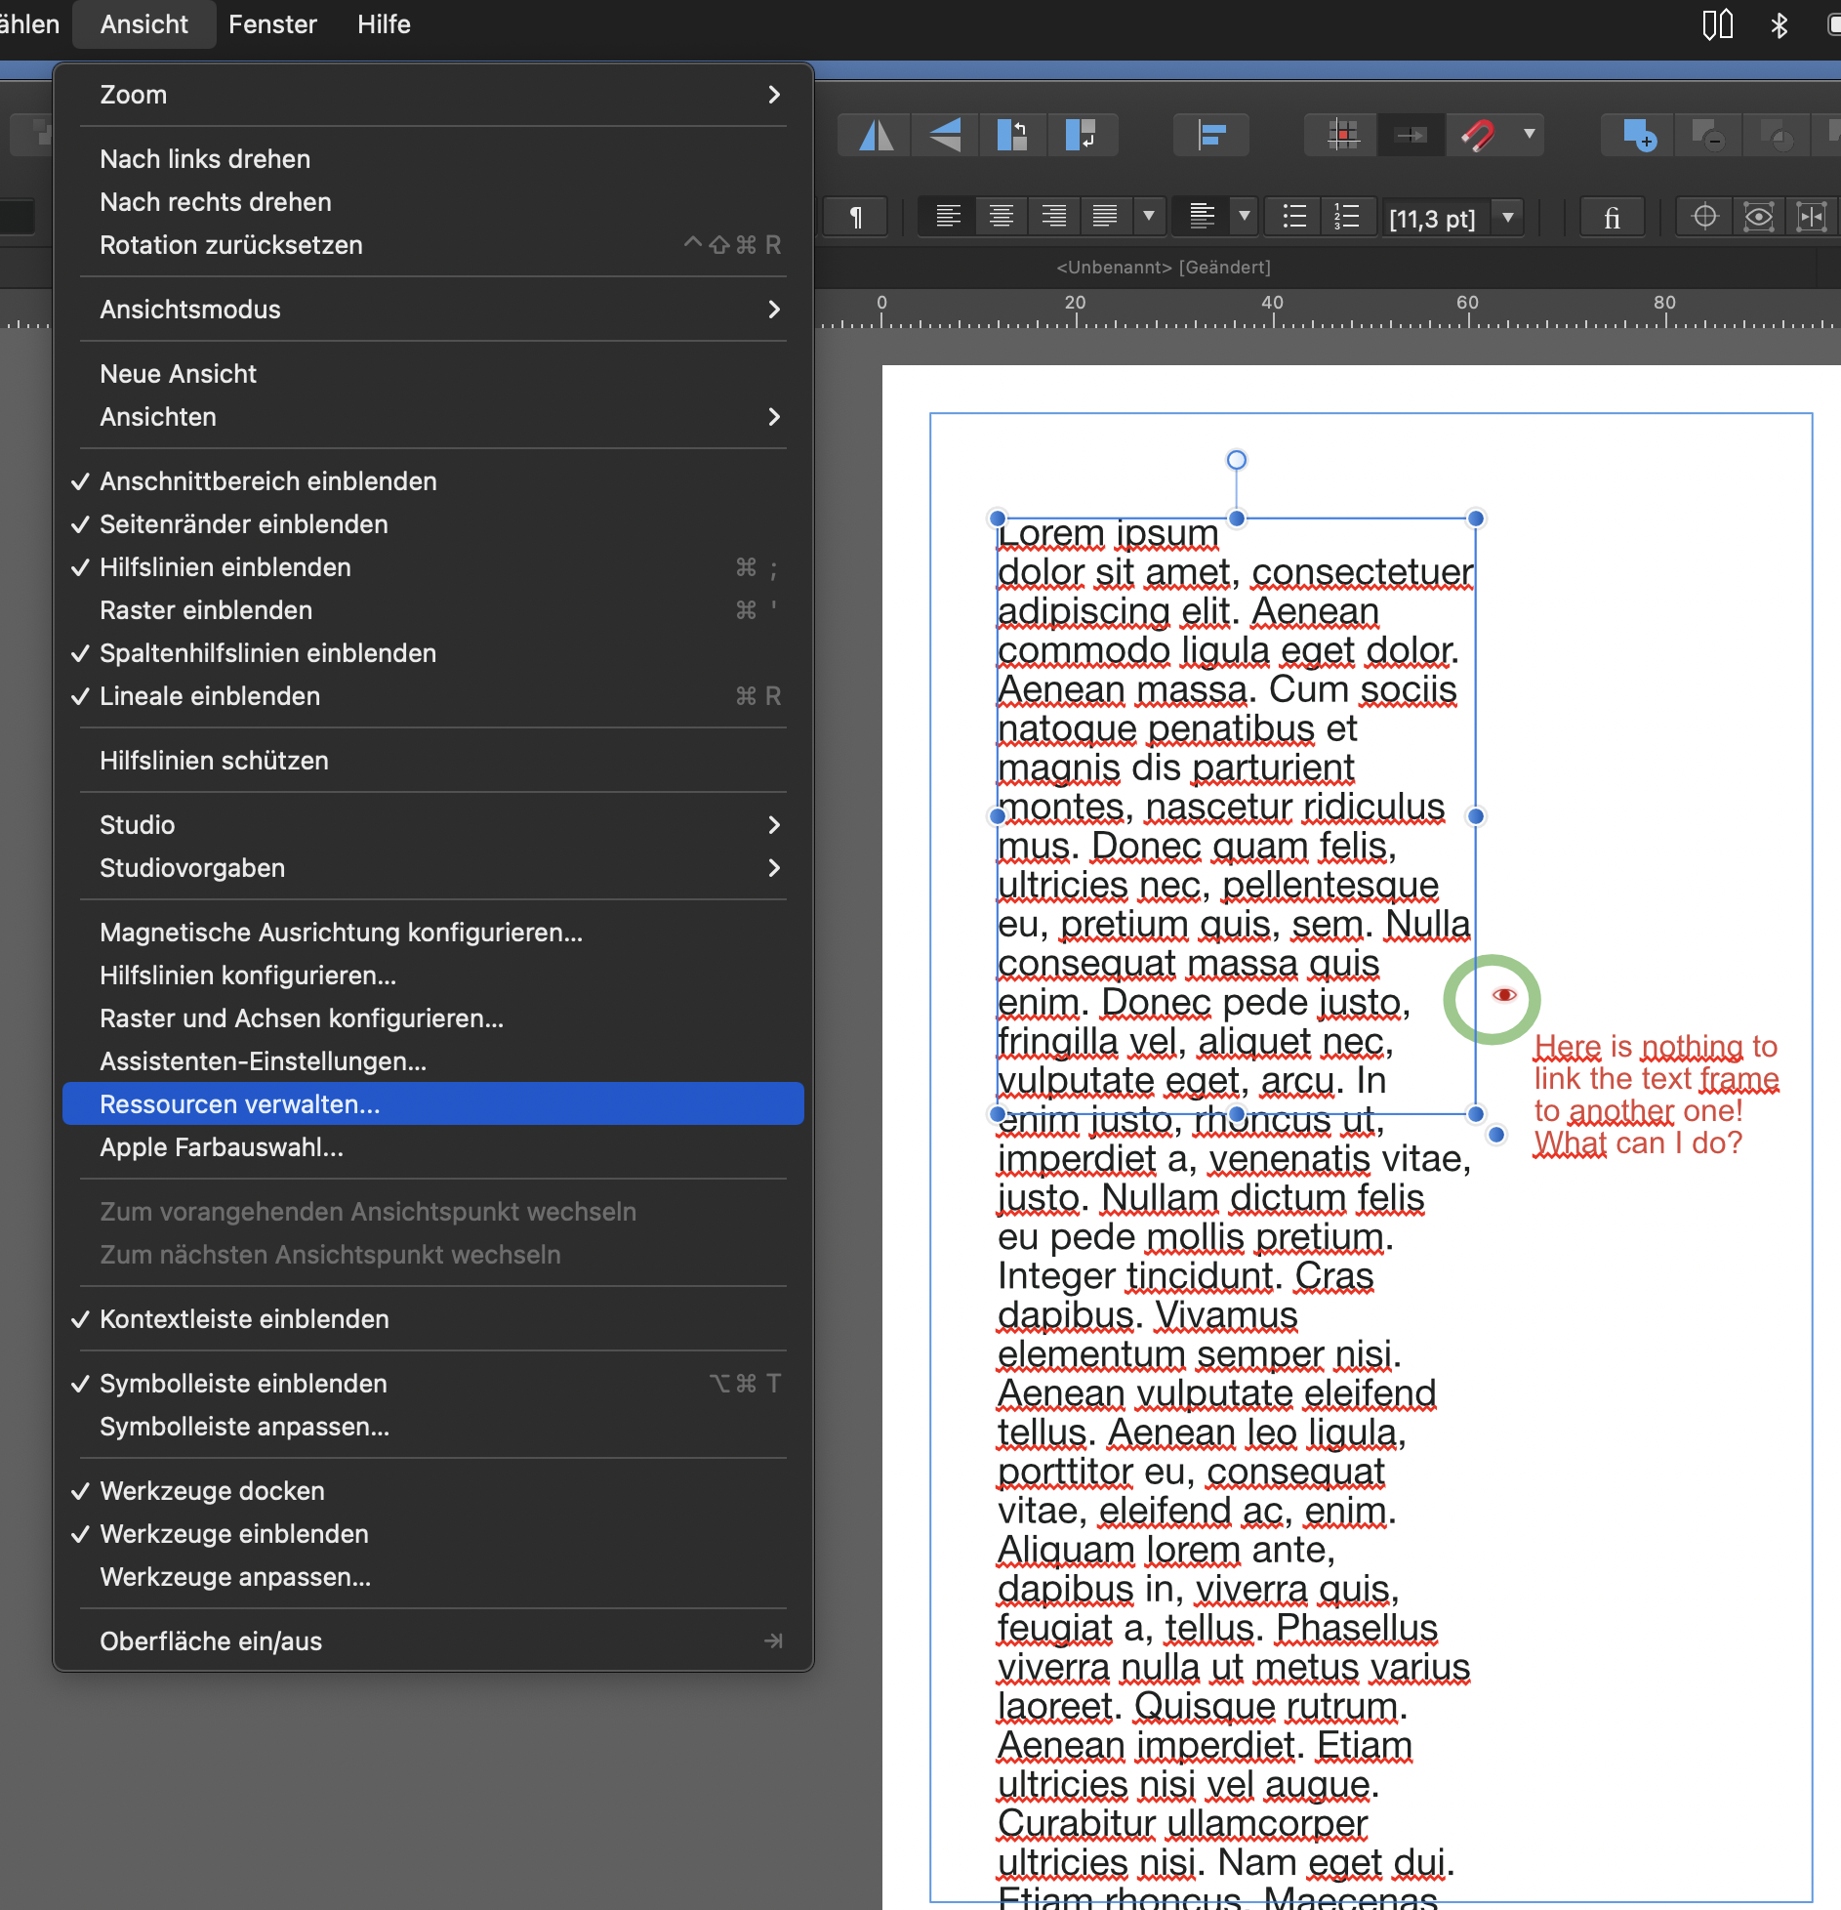Click the Bluetooth icon in the menu bar
The image size is (1841, 1910).
coord(1780,24)
